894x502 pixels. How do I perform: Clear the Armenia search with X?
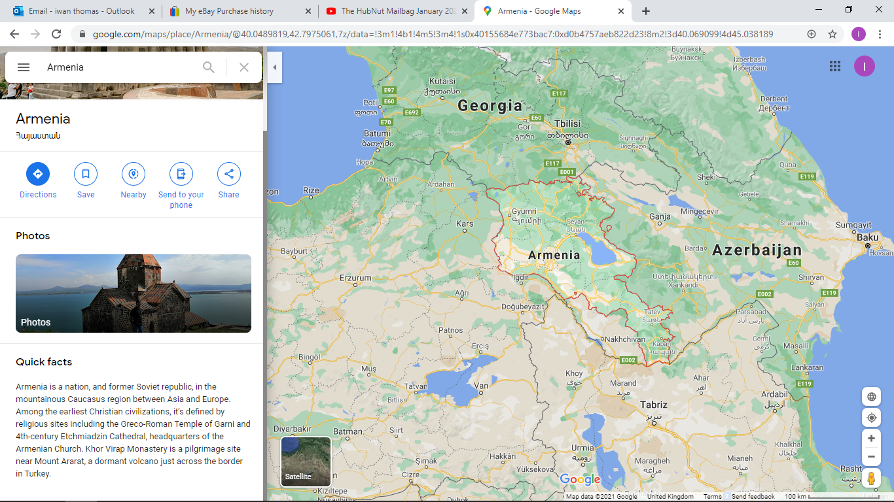coord(244,67)
